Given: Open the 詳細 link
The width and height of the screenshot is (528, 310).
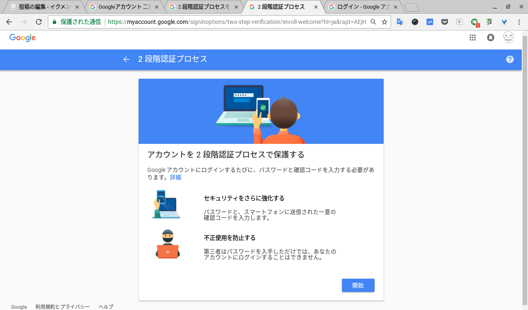Looking at the screenshot, I should [176, 177].
